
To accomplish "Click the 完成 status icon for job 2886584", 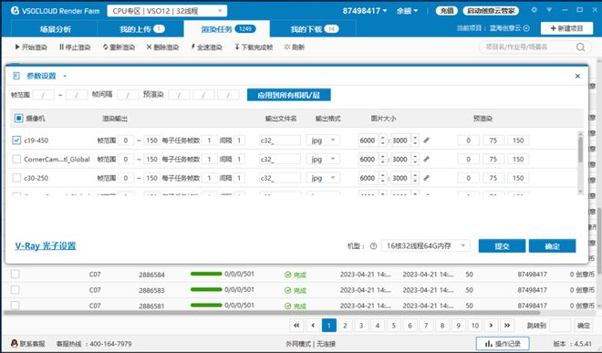I will (288, 275).
